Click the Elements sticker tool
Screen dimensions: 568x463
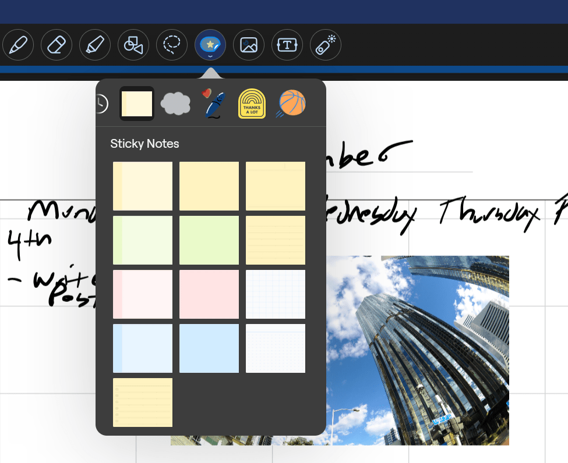point(210,45)
